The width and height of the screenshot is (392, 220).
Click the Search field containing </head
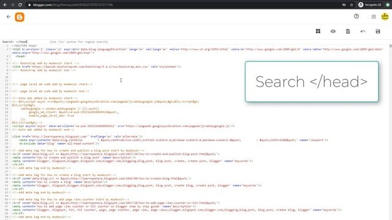32,42
